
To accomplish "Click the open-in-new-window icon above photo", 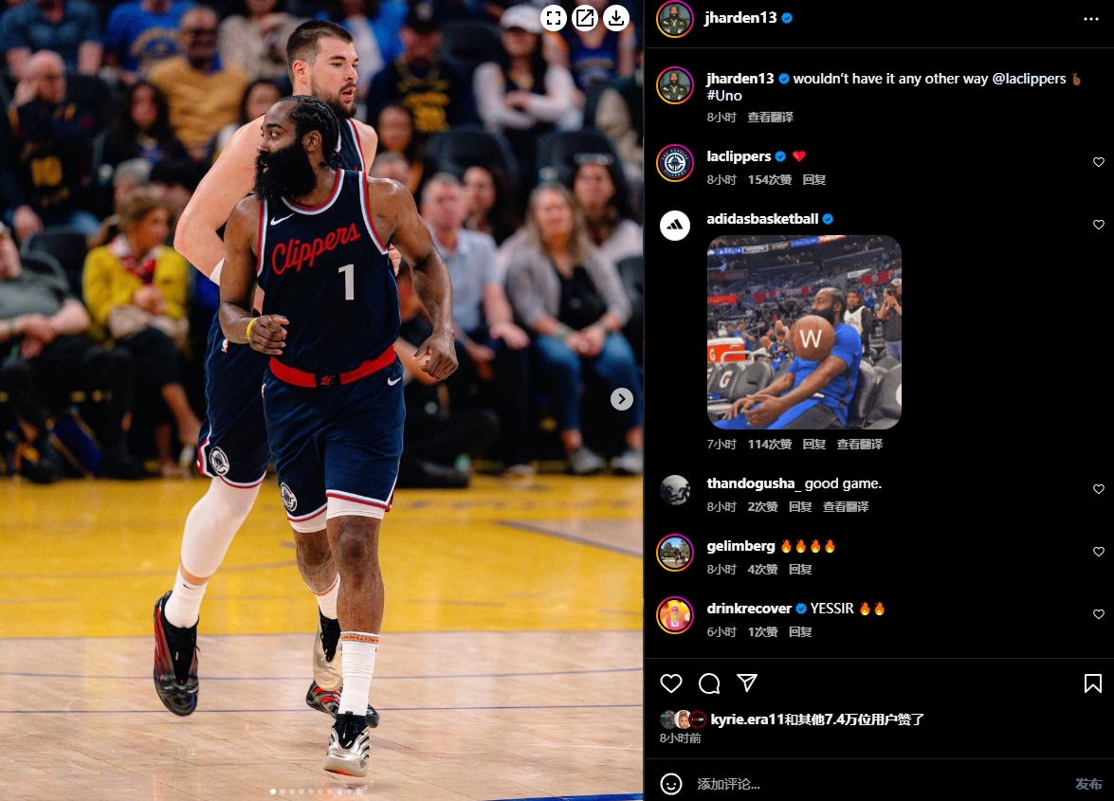I will coord(585,18).
